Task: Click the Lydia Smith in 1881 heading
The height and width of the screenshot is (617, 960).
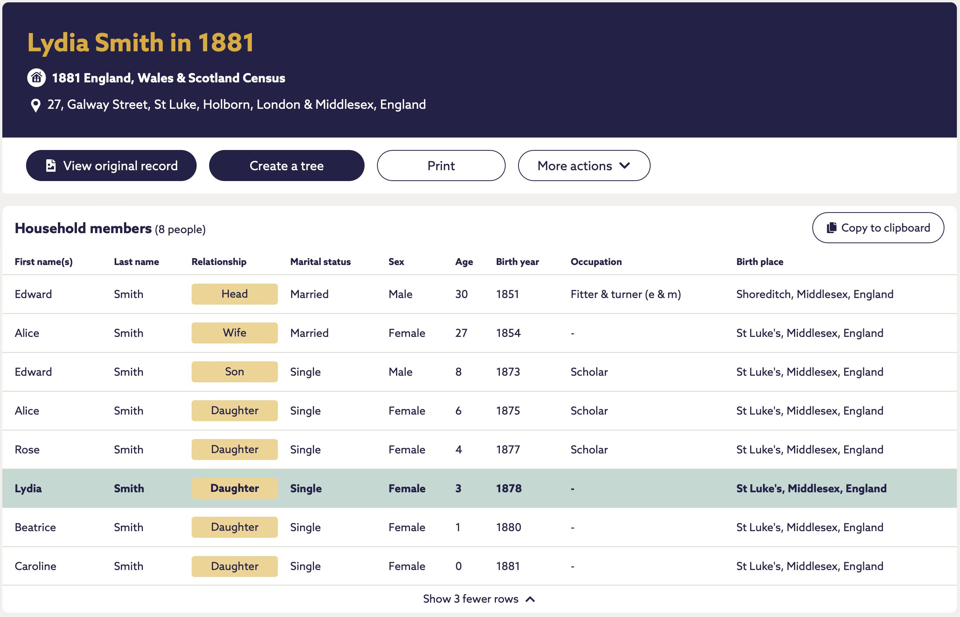Action: [141, 42]
